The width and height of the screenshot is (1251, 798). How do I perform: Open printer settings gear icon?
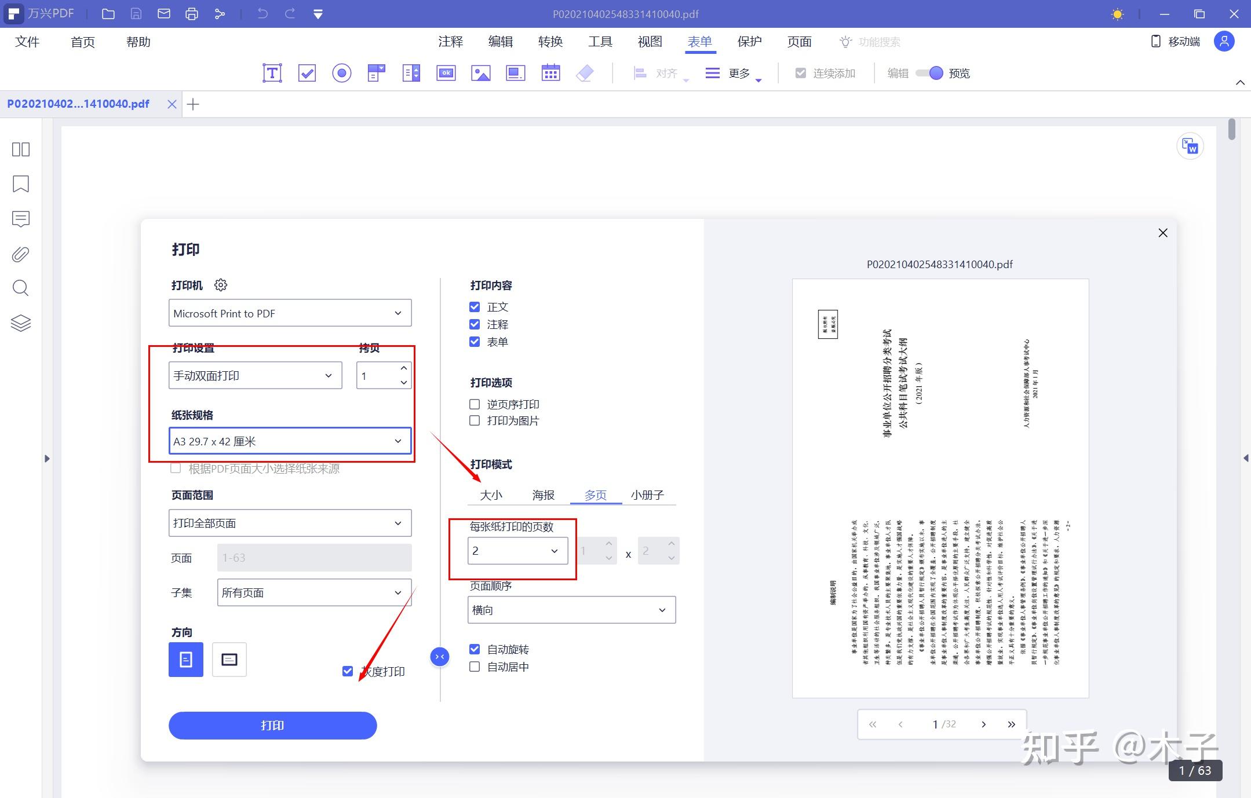pos(221,285)
